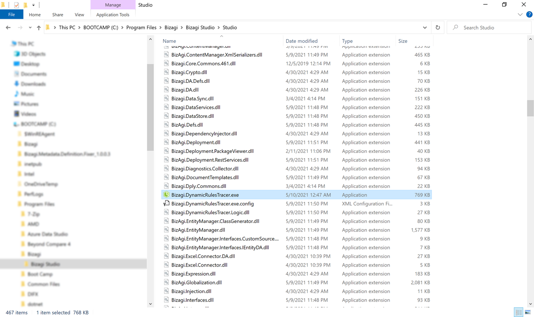
Task: Select BizAgi.ContentManager.XmlSerializers.dll file name
Action: [217, 55]
